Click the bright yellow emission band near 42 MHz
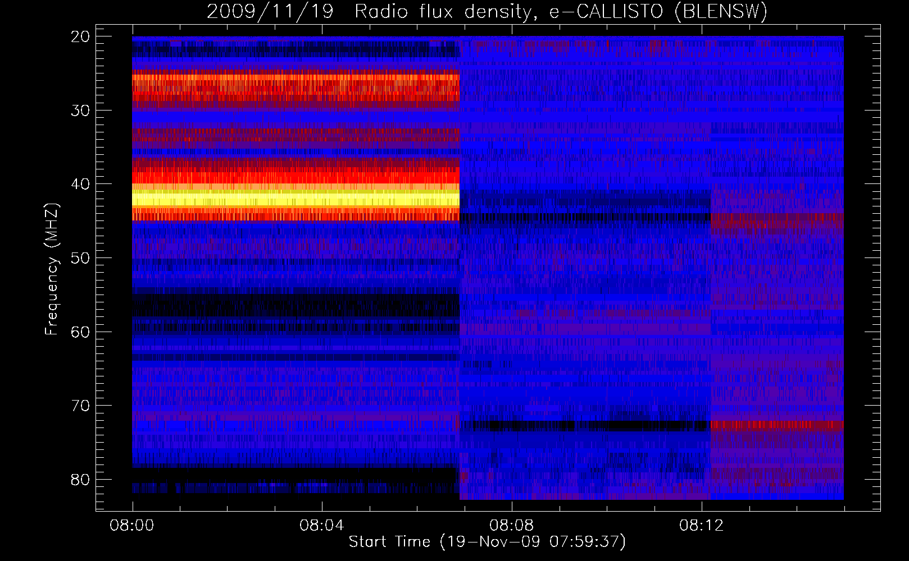This screenshot has height=561, width=909. tap(296, 199)
